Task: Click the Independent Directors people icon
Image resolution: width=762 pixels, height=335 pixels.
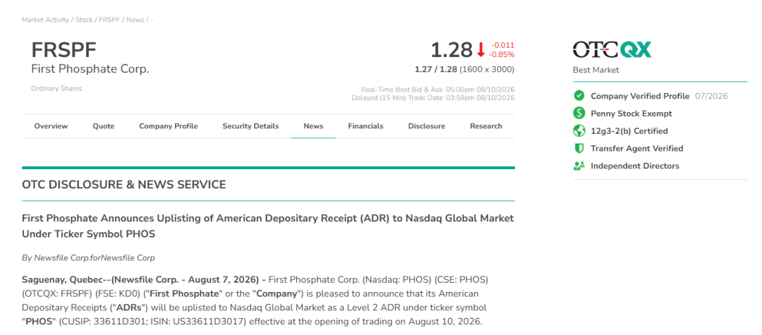Action: [x=579, y=166]
